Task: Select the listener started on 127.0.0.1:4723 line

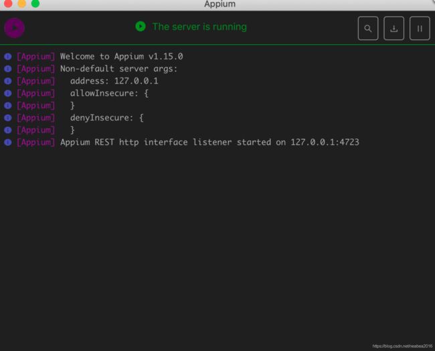Action: tap(209, 142)
